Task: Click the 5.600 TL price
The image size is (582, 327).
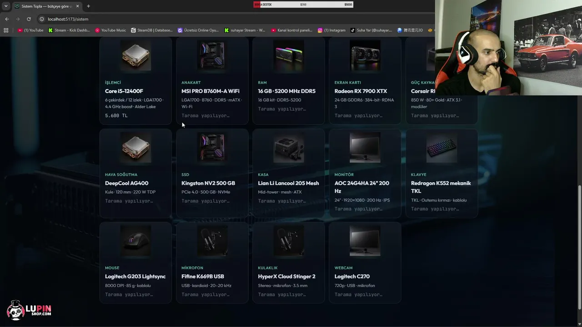Action: click(116, 116)
